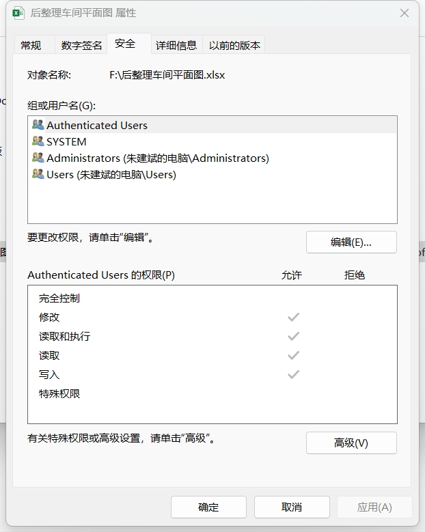
Task: Select the SYSTEM entry
Action: (x=212, y=141)
